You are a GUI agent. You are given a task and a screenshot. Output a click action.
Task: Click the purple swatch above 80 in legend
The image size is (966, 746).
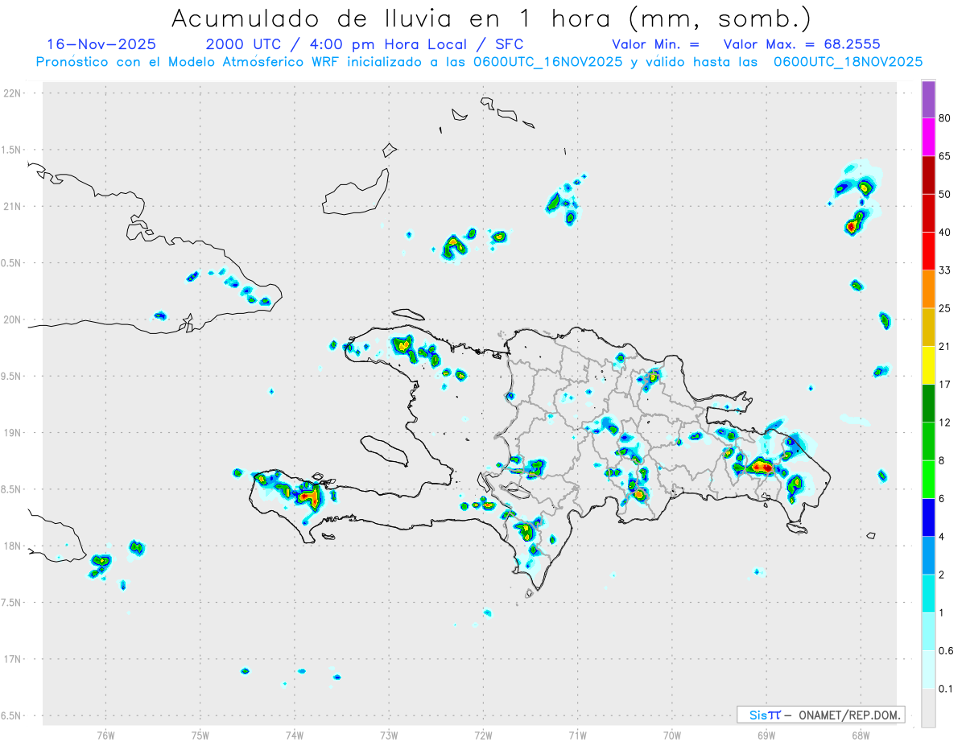[928, 100]
